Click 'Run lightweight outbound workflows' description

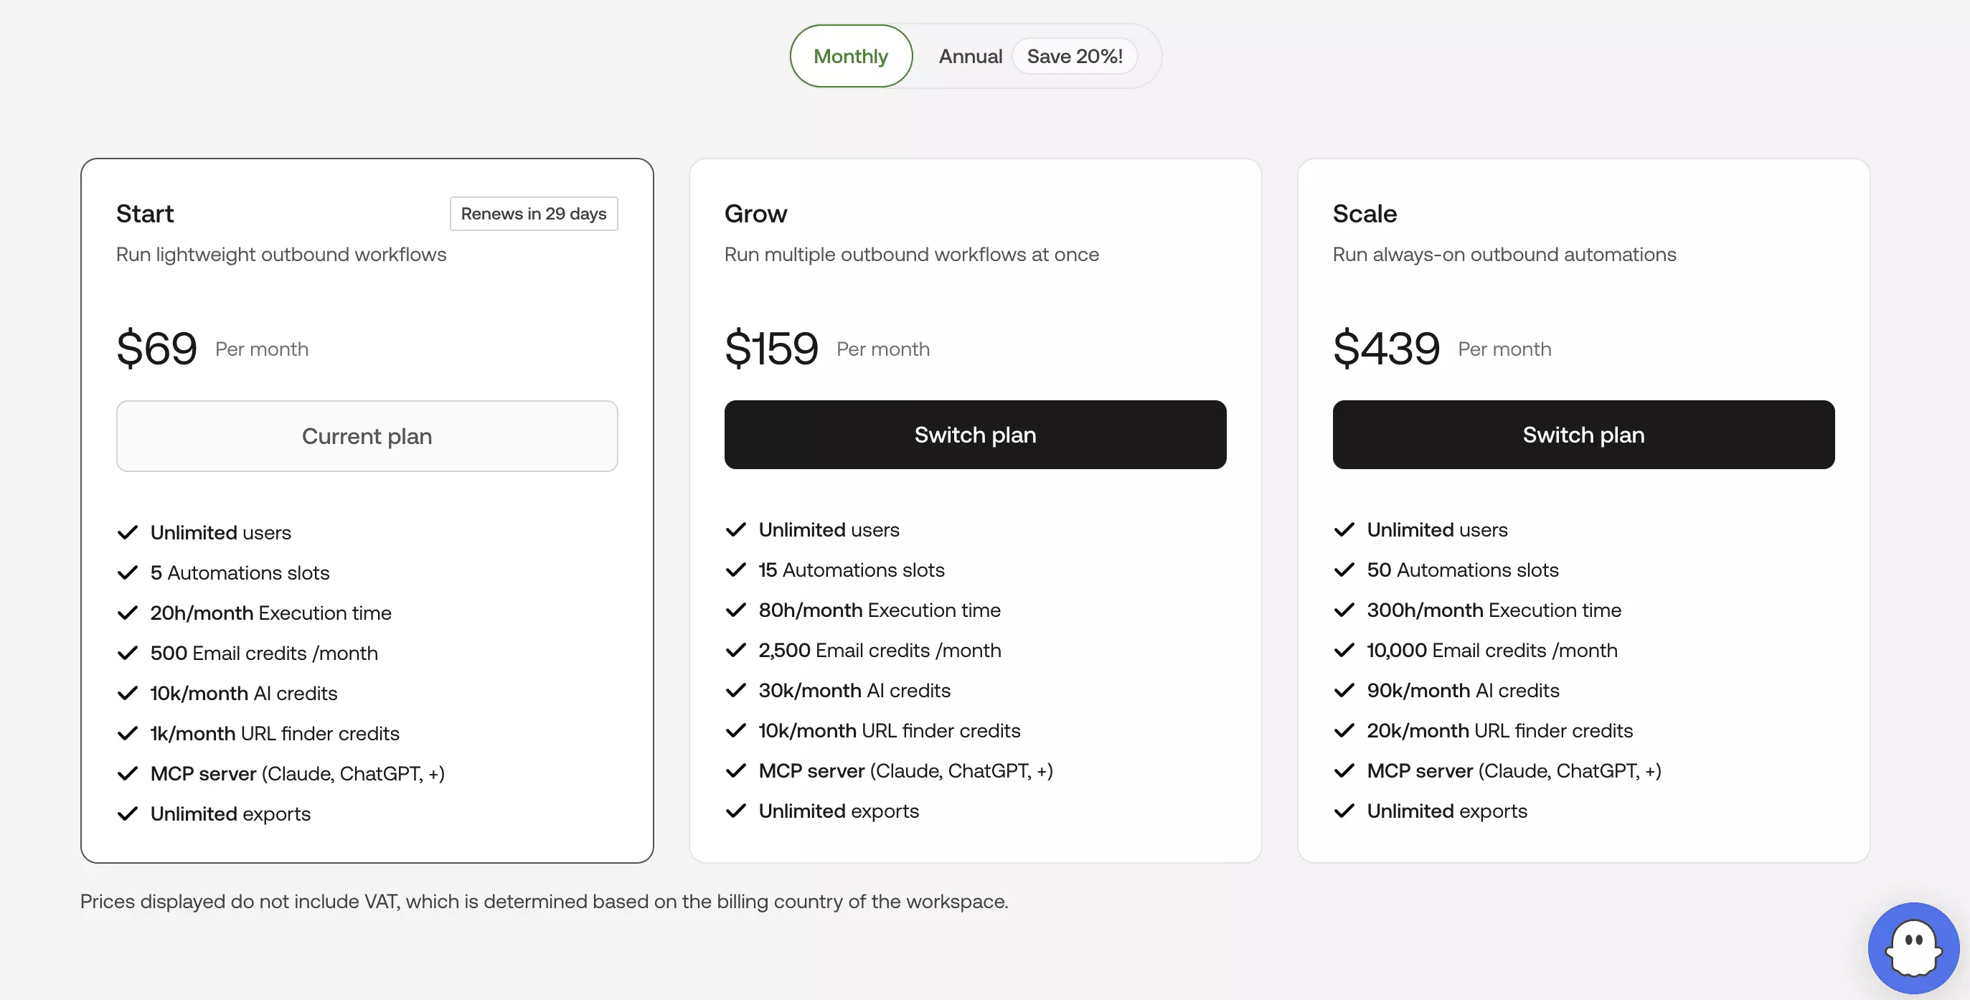[281, 254]
